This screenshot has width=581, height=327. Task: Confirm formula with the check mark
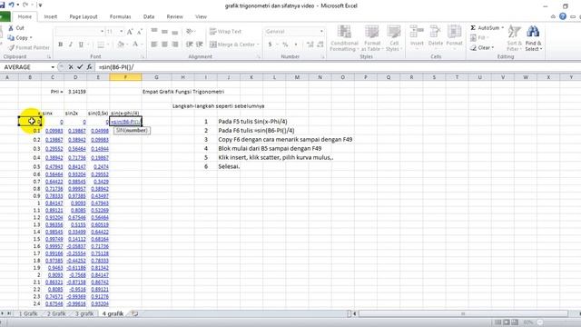[80, 67]
